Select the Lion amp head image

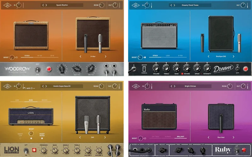pyautogui.click(x=31, y=116)
